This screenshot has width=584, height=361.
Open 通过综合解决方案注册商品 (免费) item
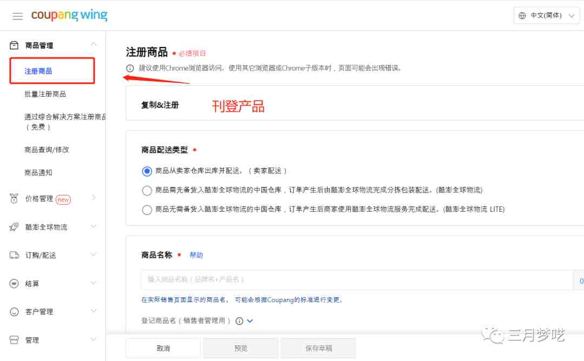[65, 122]
